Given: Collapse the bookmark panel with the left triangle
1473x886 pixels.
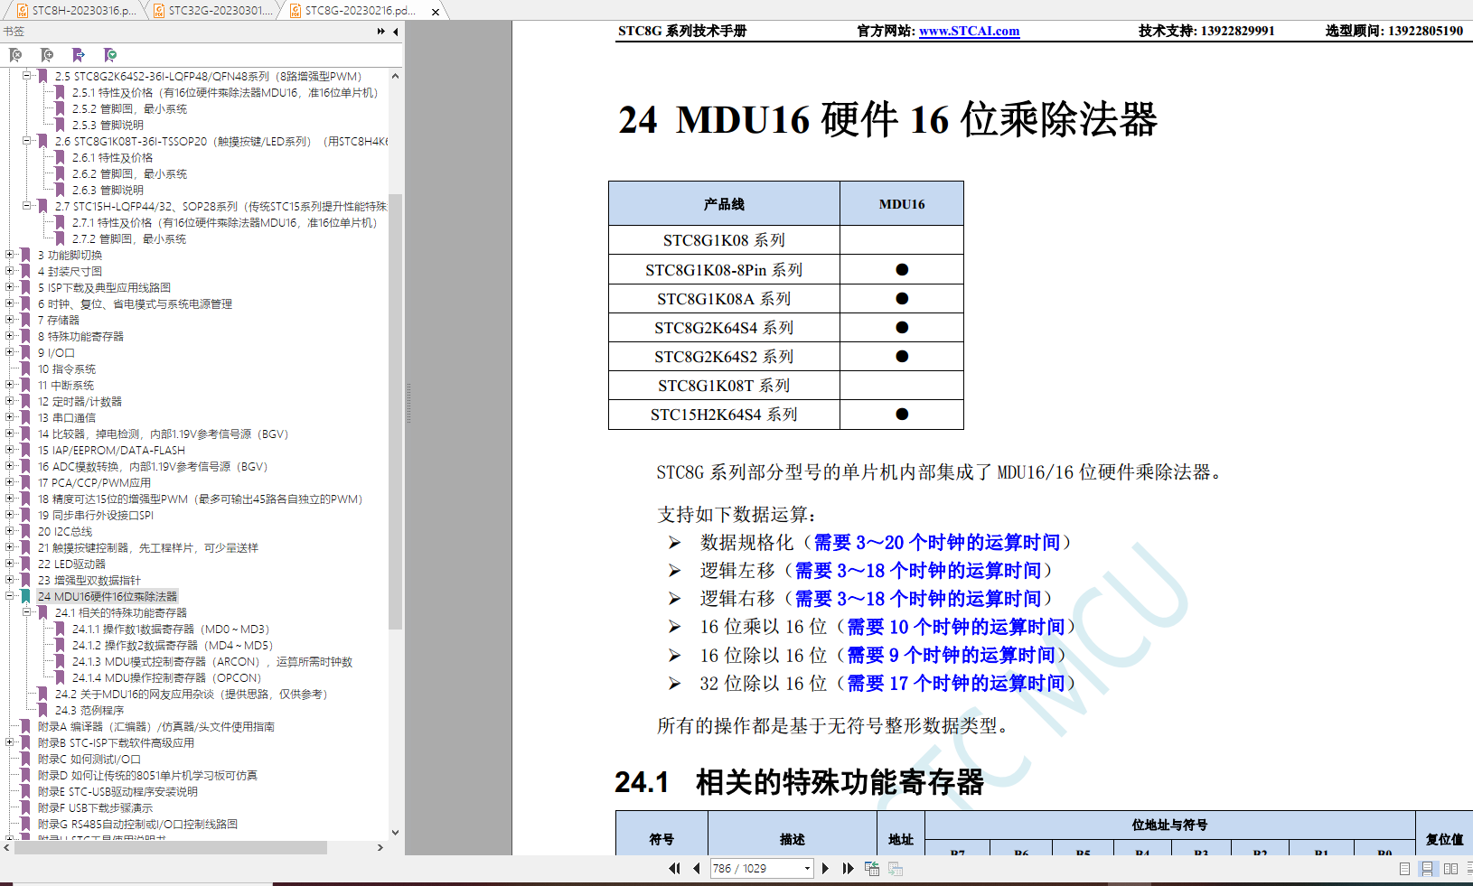Looking at the screenshot, I should coord(395,32).
